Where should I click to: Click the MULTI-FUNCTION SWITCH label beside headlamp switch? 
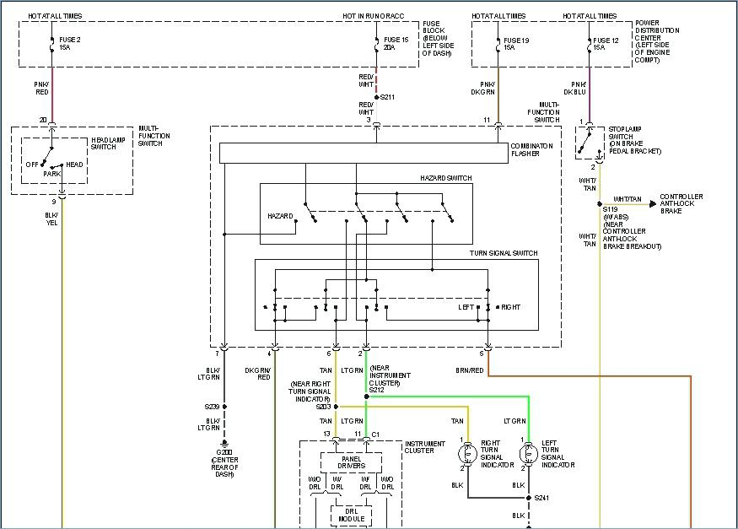coord(154,136)
